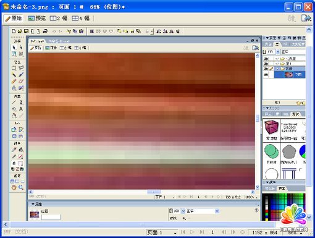
Task: Select the Paint Bucket tool
Action: (x=21, y=150)
